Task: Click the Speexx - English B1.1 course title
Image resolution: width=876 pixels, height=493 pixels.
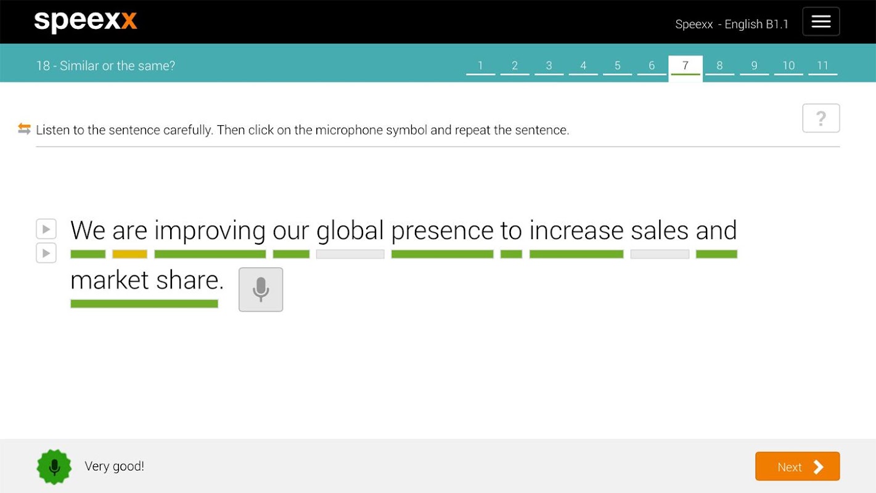Action: tap(732, 24)
